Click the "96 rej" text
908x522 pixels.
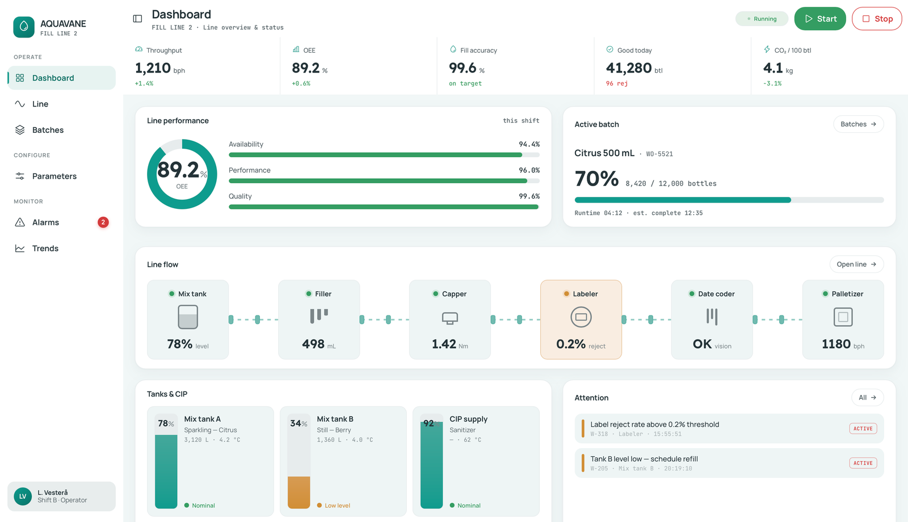616,83
